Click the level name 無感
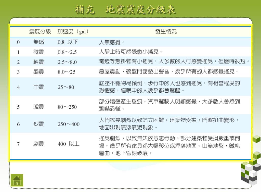This screenshot has height=196, width=261. tap(39, 42)
